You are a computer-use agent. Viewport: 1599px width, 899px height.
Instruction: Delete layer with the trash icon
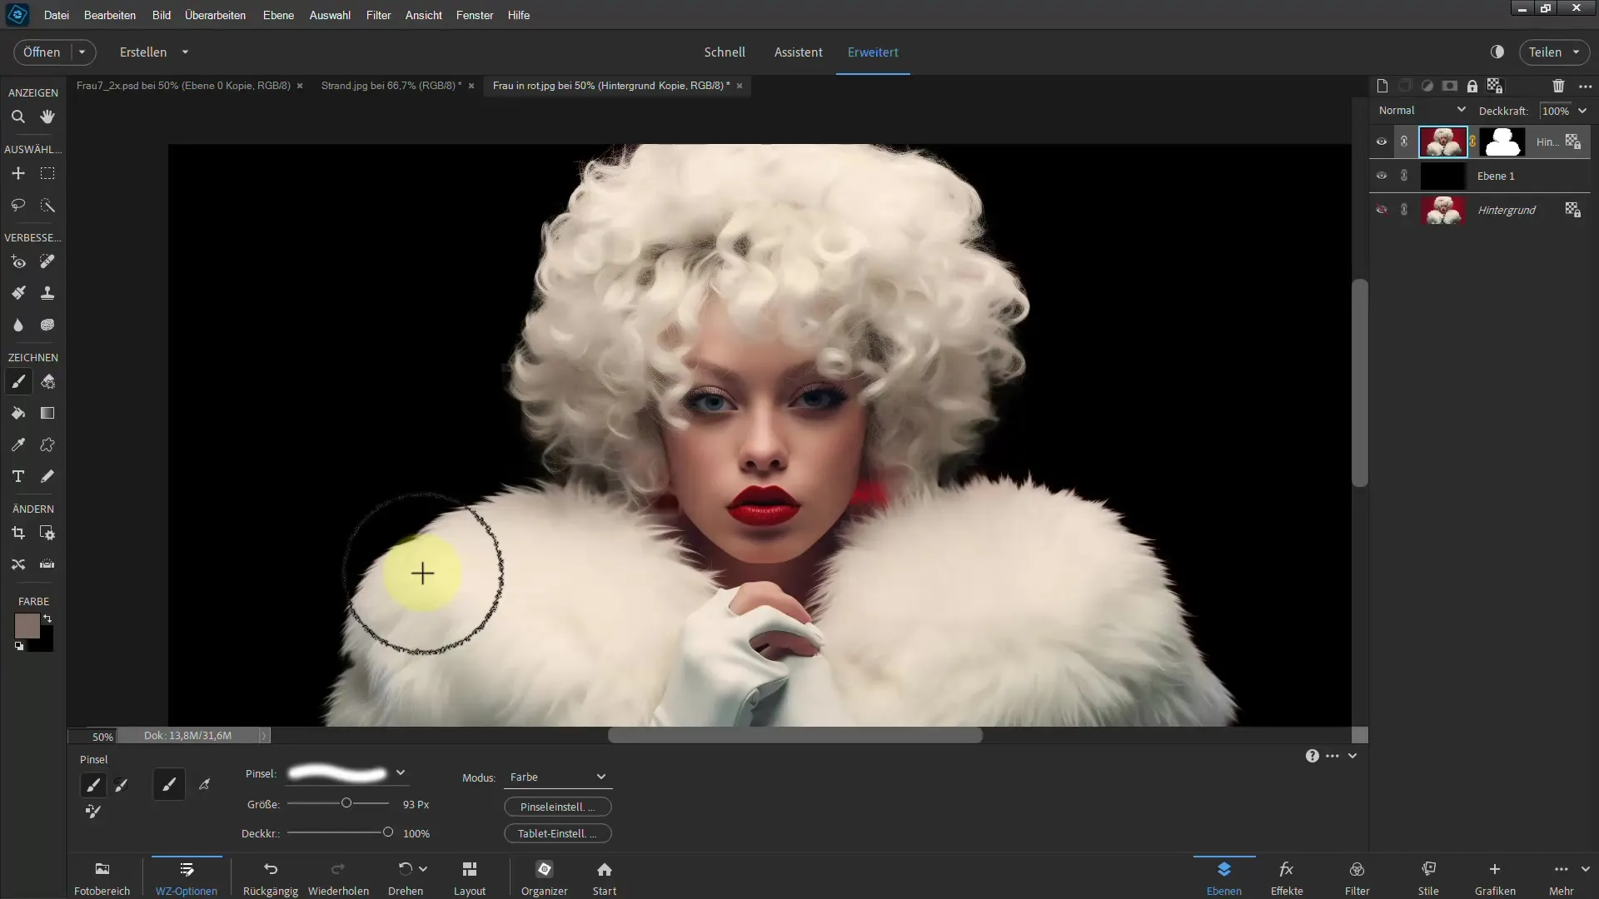(x=1558, y=86)
